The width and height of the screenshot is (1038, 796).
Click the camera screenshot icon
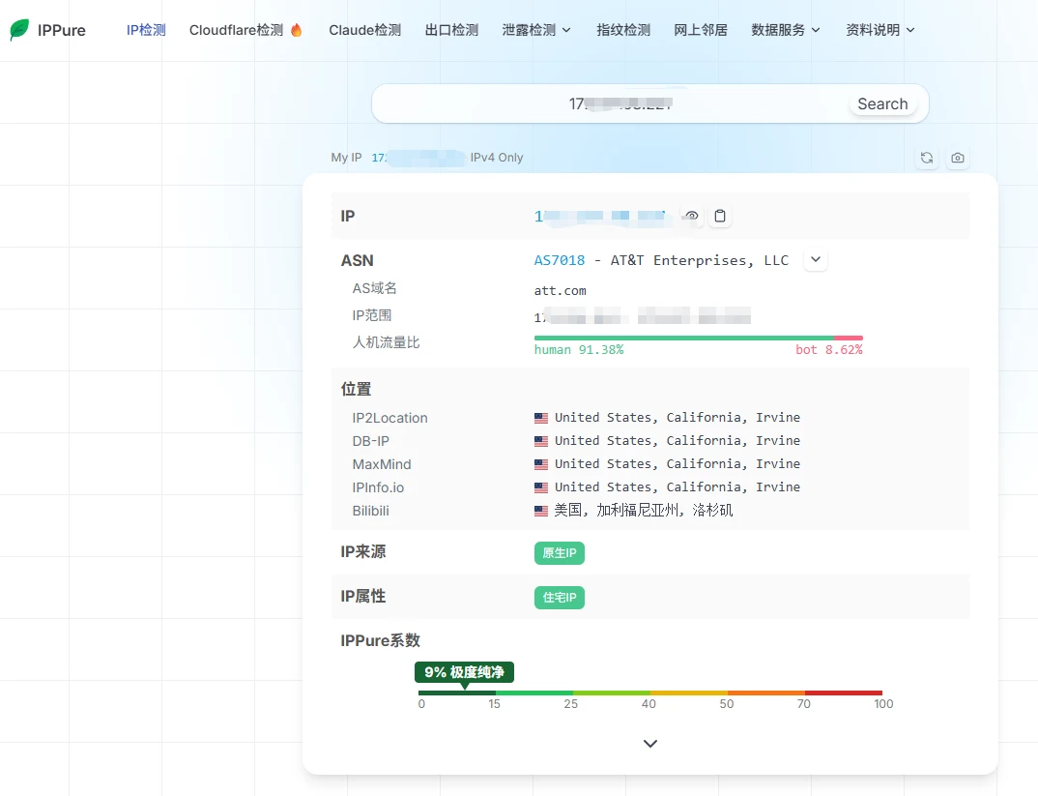957,158
